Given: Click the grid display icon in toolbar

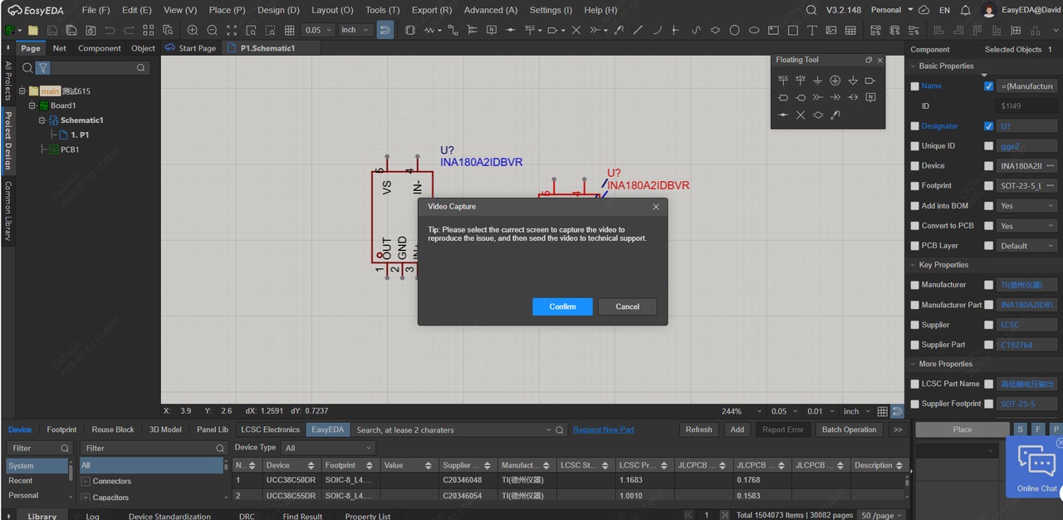Looking at the screenshot, I should pyautogui.click(x=289, y=30).
